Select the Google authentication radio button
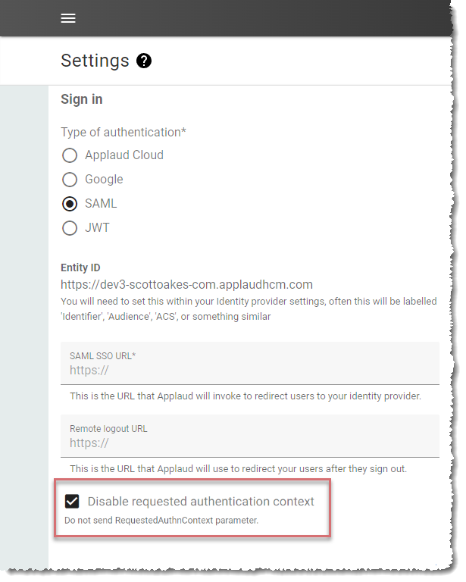The image size is (466, 582). tap(70, 180)
